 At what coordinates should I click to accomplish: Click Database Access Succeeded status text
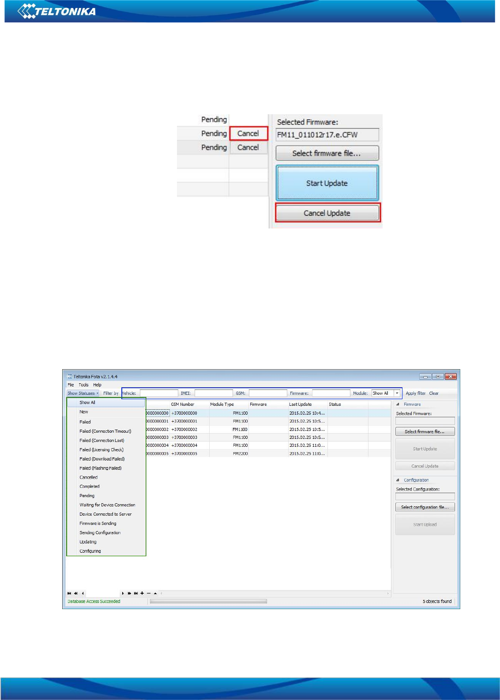point(94,601)
